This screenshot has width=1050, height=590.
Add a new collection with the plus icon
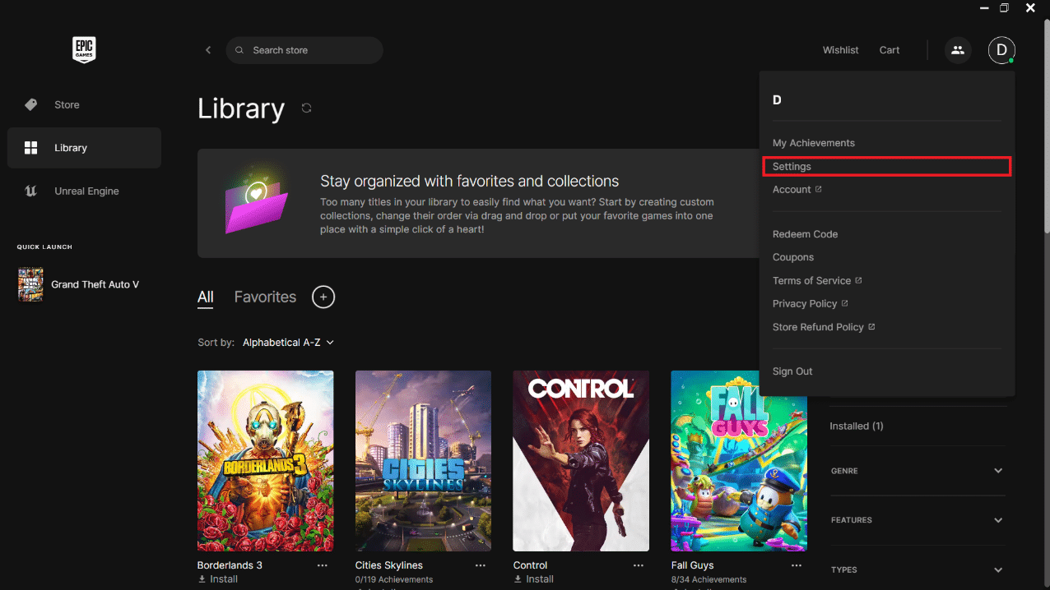323,297
